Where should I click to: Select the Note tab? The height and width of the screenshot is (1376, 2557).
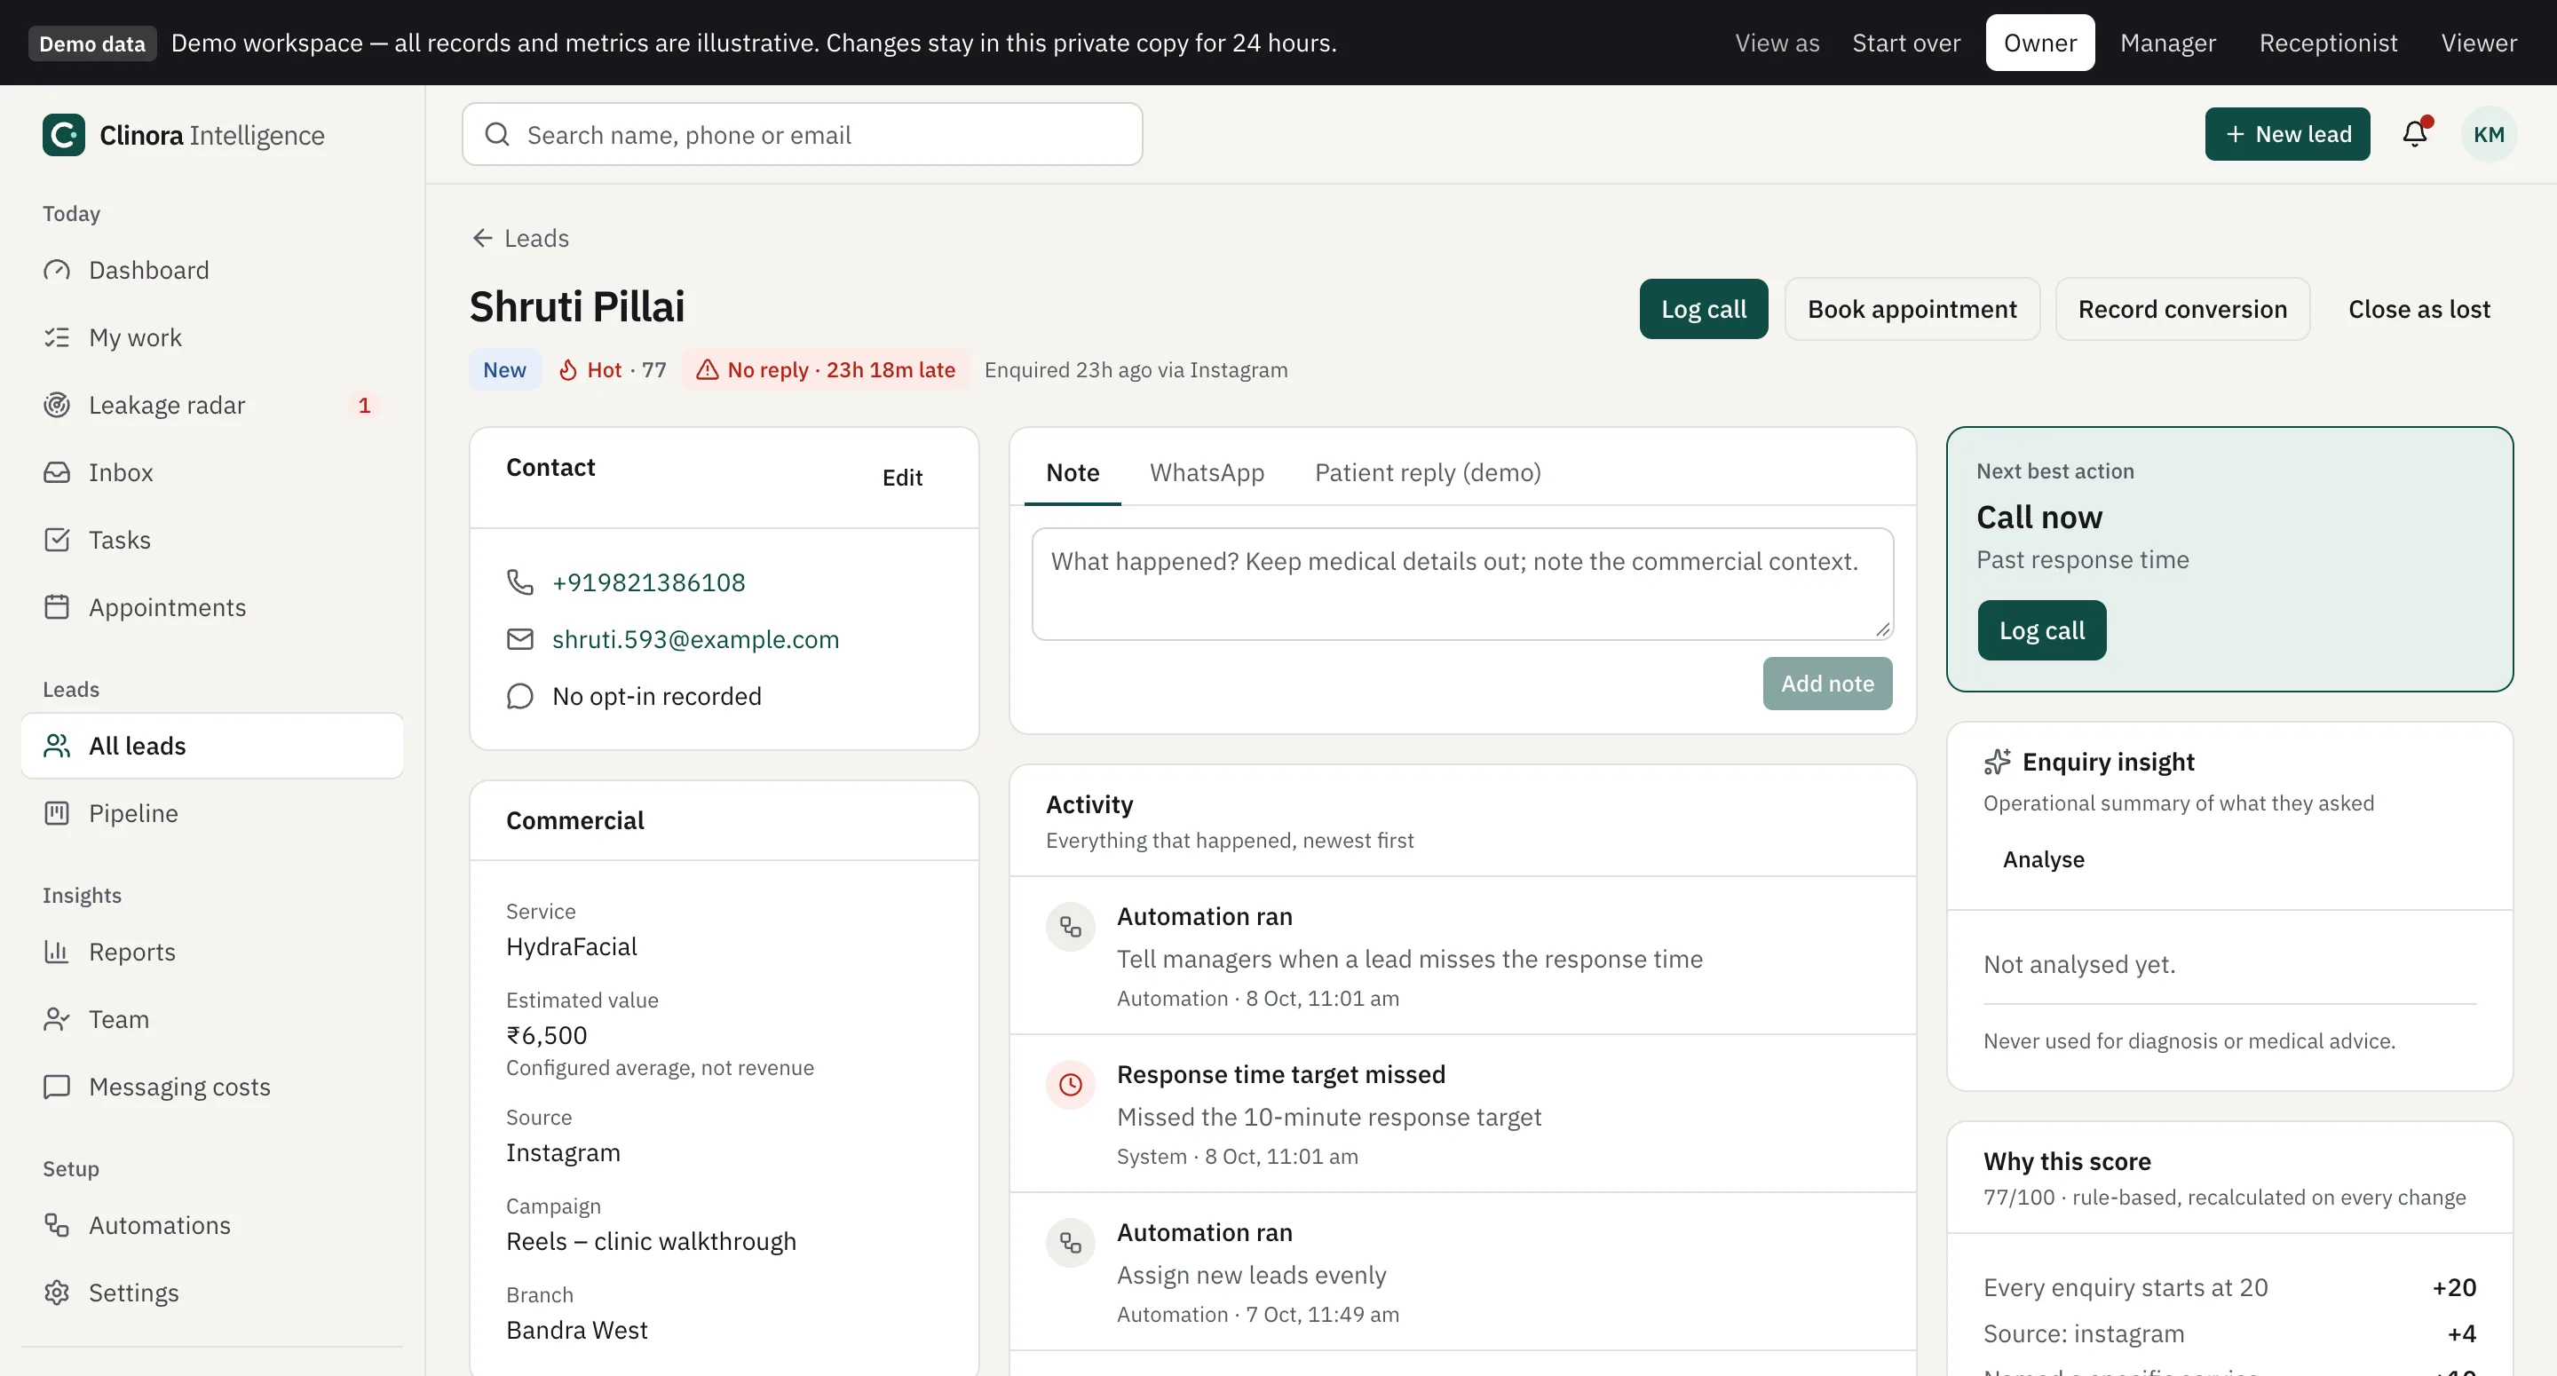(x=1072, y=472)
